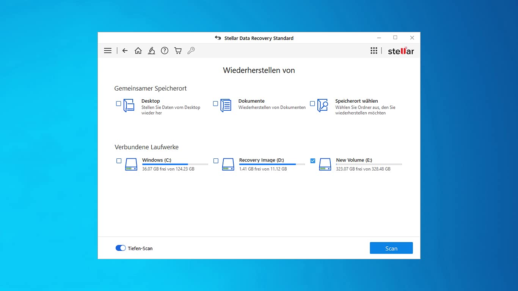Select the Recovery Image (D:) checkbox
This screenshot has width=518, height=291.
[216, 161]
